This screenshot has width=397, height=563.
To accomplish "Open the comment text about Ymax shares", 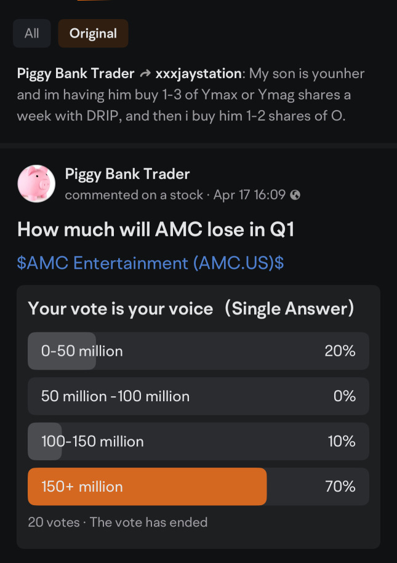I will pos(191,95).
